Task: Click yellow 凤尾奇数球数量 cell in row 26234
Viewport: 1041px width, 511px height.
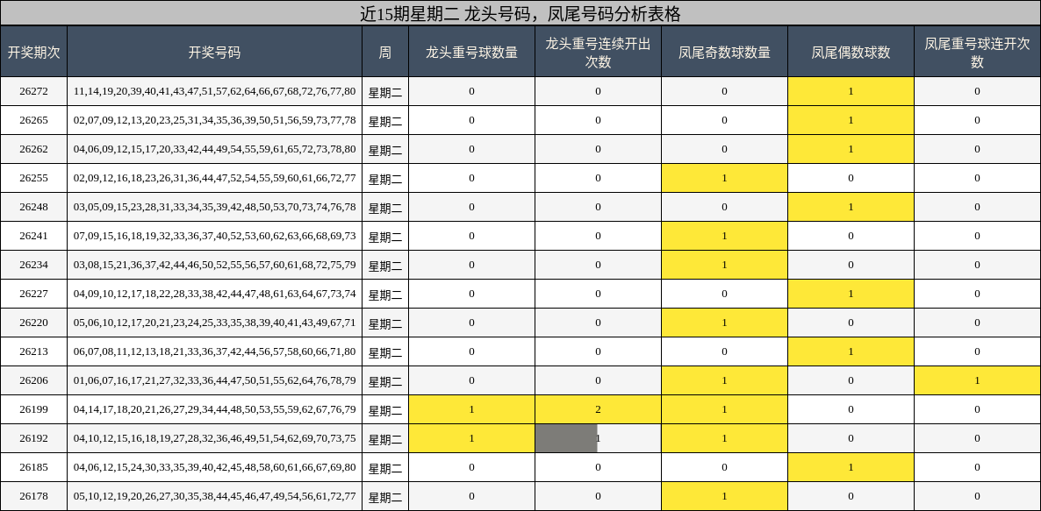Action: click(x=725, y=265)
